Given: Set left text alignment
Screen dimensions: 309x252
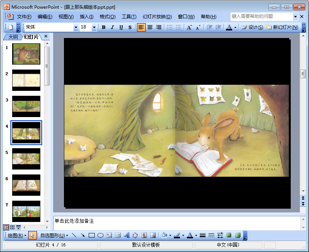Looking at the screenshot, I should [141, 27].
